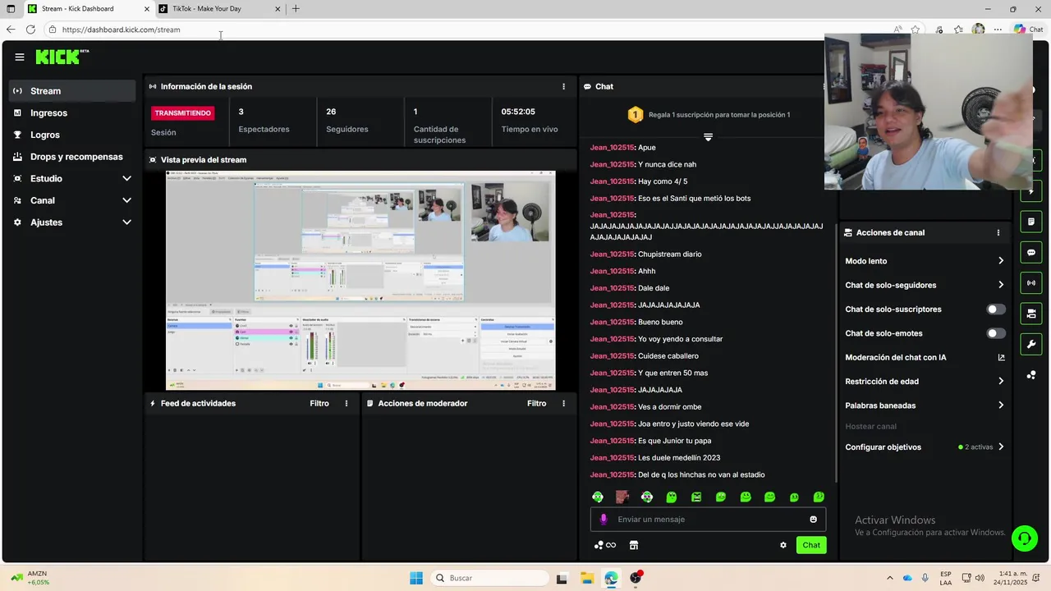Open a new browser tab
The image size is (1051, 591).
(296, 9)
